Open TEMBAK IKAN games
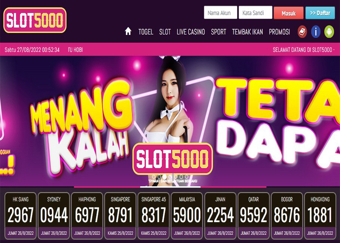The height and width of the screenshot is (243, 340). point(247,32)
